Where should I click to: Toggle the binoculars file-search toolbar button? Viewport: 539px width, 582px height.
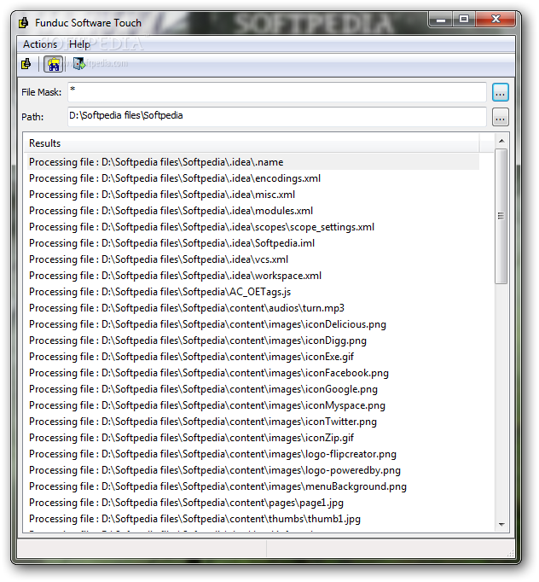pyautogui.click(x=54, y=64)
